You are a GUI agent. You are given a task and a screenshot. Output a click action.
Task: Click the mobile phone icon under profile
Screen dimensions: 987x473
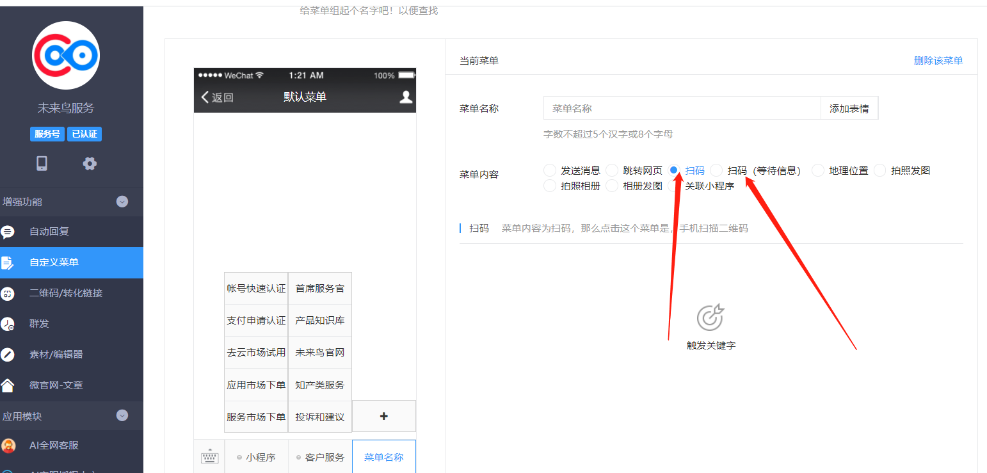(x=42, y=163)
